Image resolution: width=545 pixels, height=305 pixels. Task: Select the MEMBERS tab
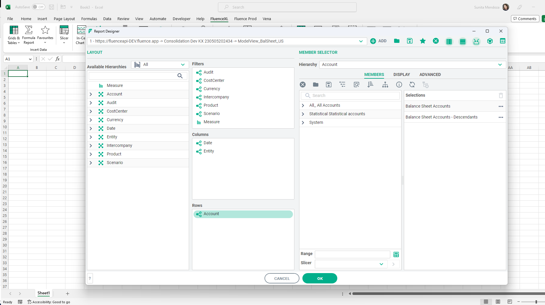[x=374, y=74]
